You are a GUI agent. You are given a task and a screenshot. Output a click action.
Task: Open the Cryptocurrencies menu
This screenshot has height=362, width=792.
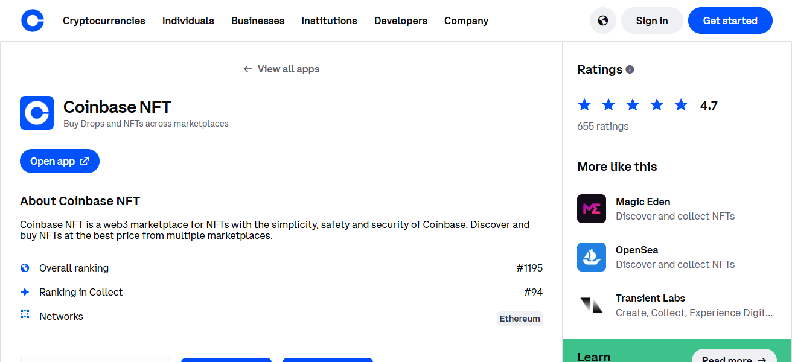(x=104, y=20)
